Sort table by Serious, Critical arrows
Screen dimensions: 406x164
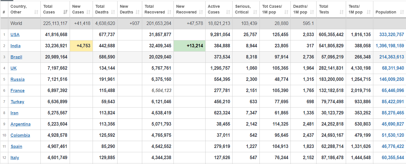255,12
